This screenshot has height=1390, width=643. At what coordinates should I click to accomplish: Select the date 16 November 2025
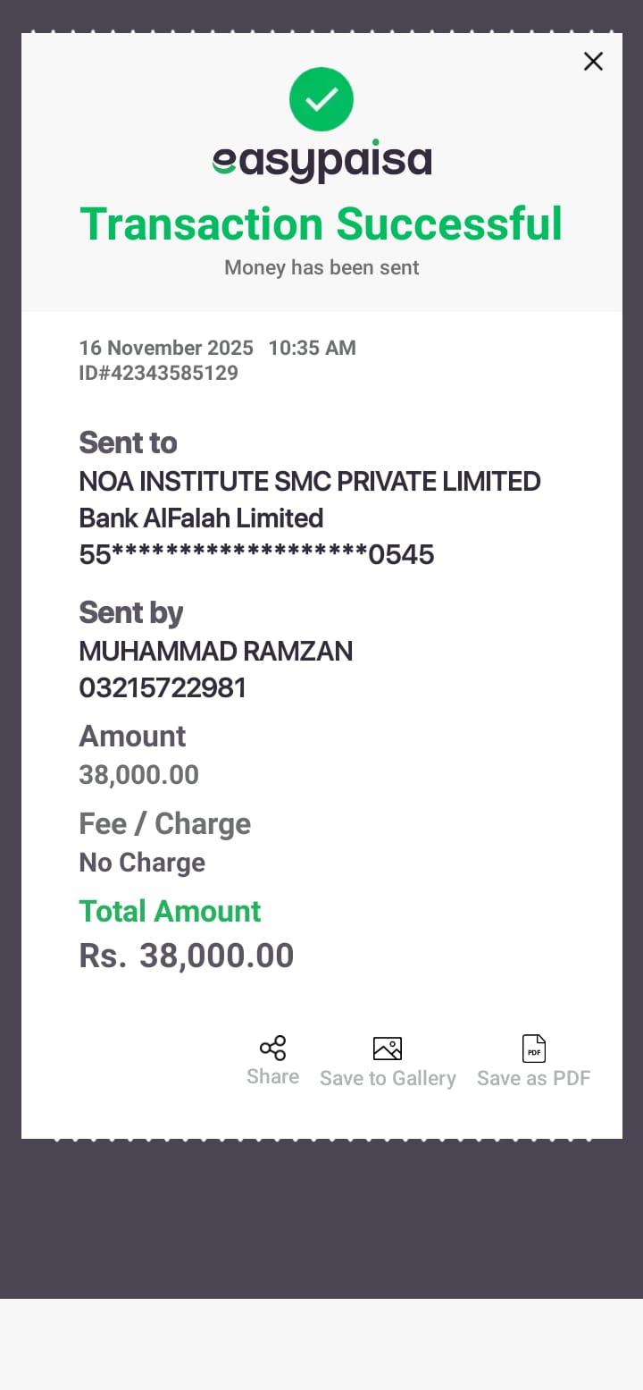[166, 348]
